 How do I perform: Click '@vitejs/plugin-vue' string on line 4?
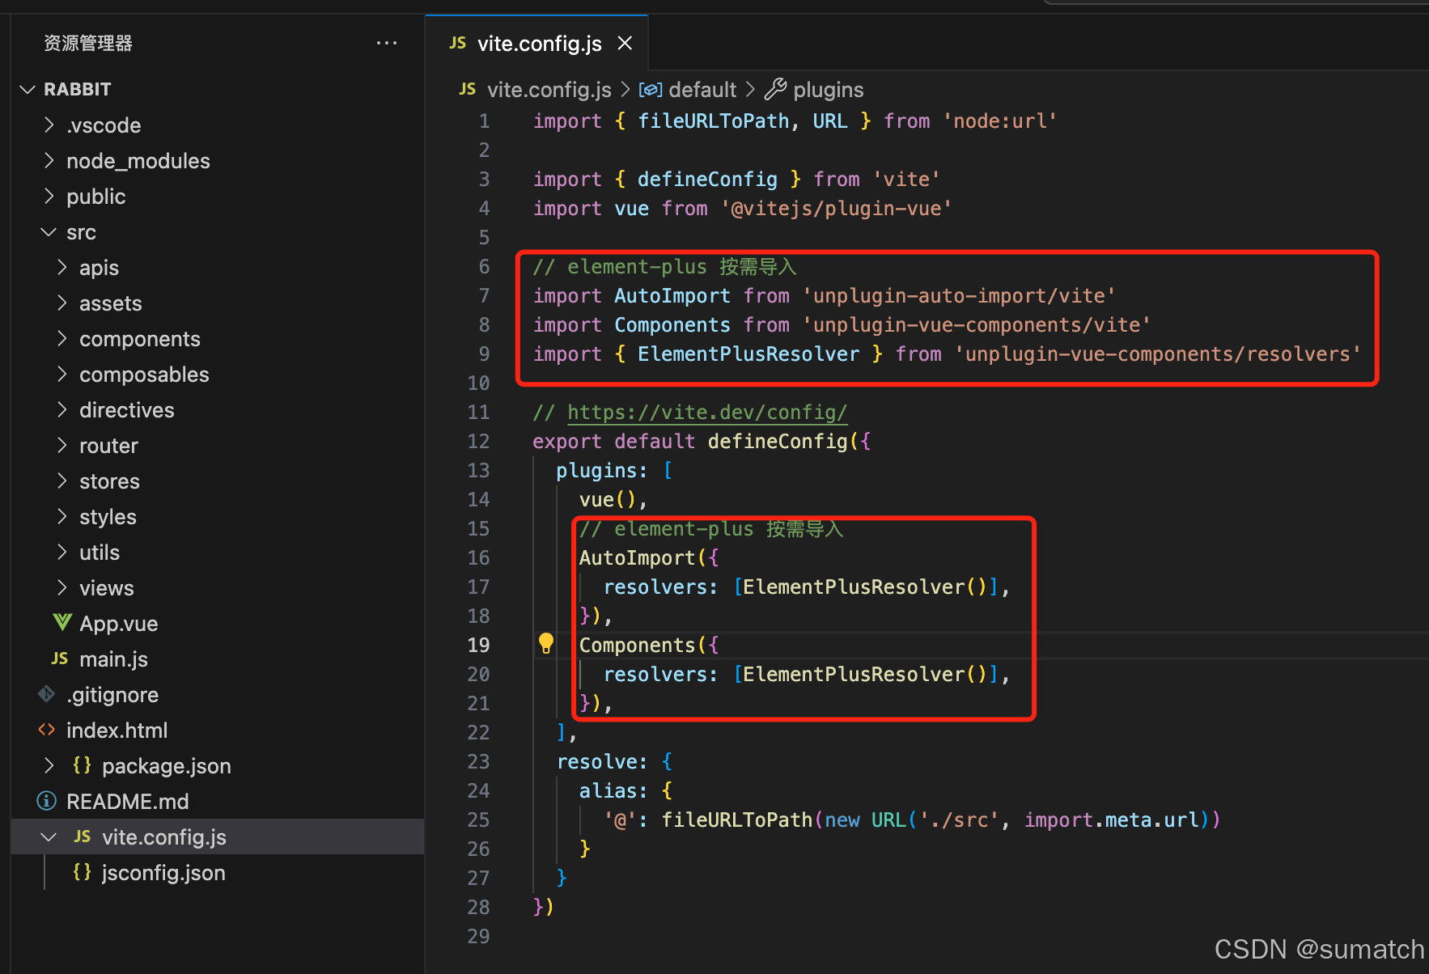[836, 208]
